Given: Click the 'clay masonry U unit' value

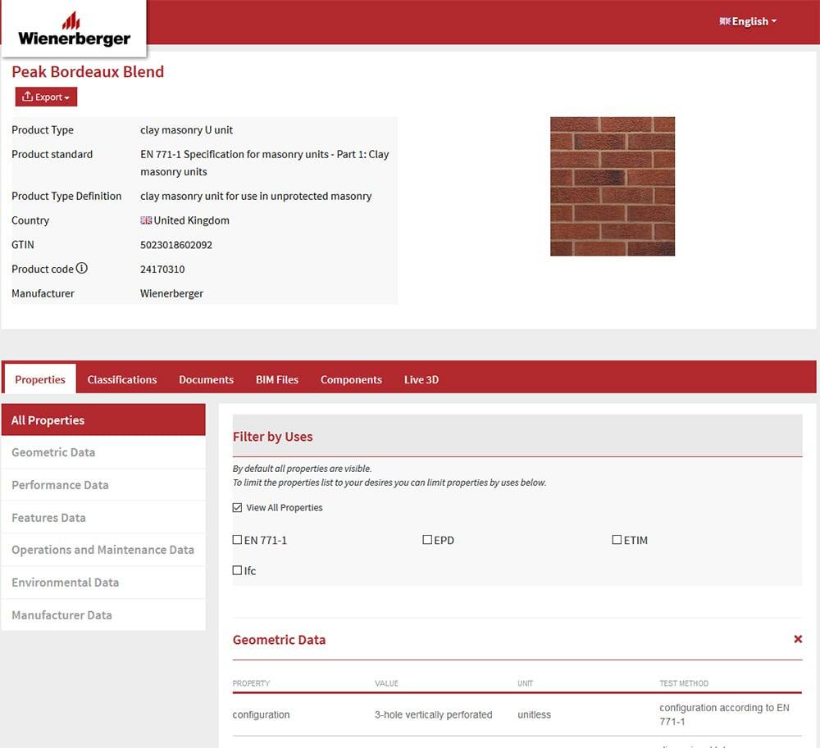Looking at the screenshot, I should click(186, 130).
